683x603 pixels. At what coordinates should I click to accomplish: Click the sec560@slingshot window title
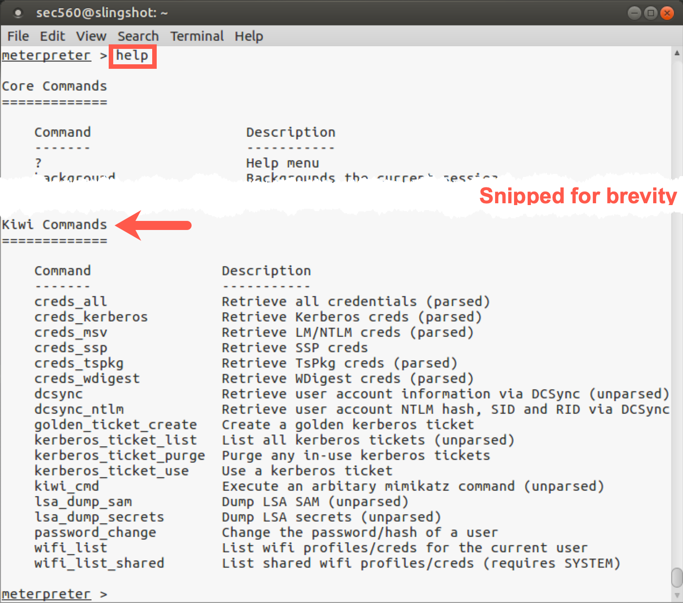click(102, 13)
